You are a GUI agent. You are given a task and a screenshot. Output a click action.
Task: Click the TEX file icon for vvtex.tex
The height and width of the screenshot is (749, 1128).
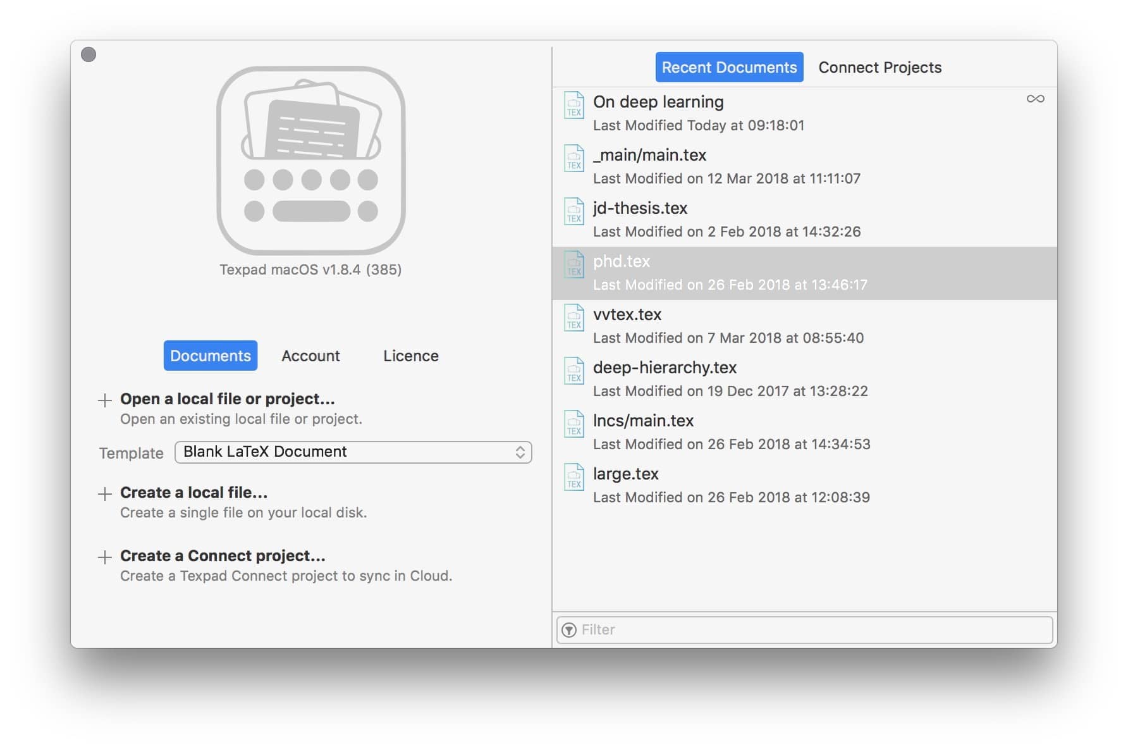tap(573, 318)
